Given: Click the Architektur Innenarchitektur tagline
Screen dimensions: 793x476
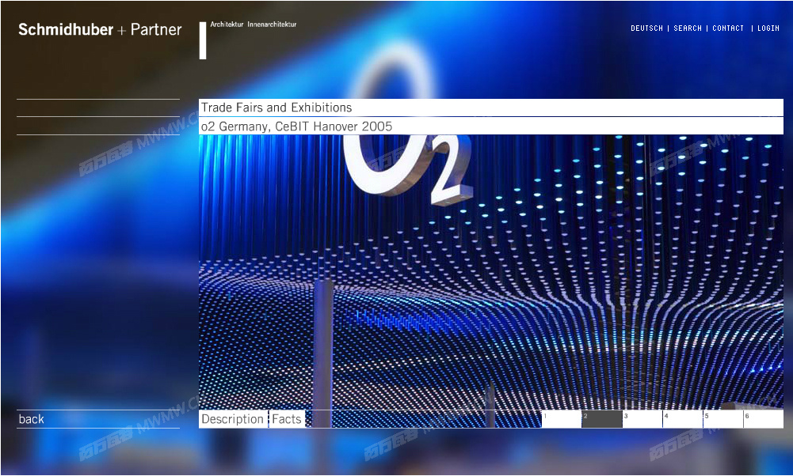Looking at the screenshot, I should [254, 25].
